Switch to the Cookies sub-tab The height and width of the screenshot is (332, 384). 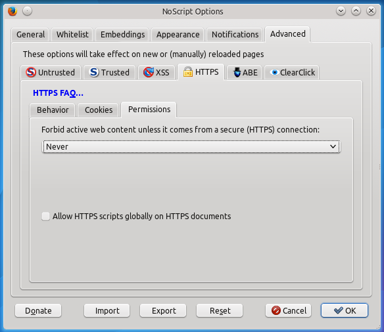coord(99,110)
